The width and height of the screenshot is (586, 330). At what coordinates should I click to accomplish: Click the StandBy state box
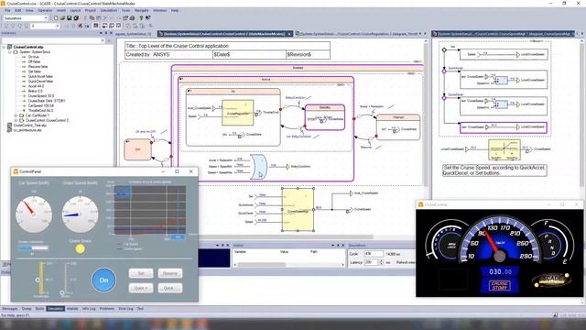325,117
